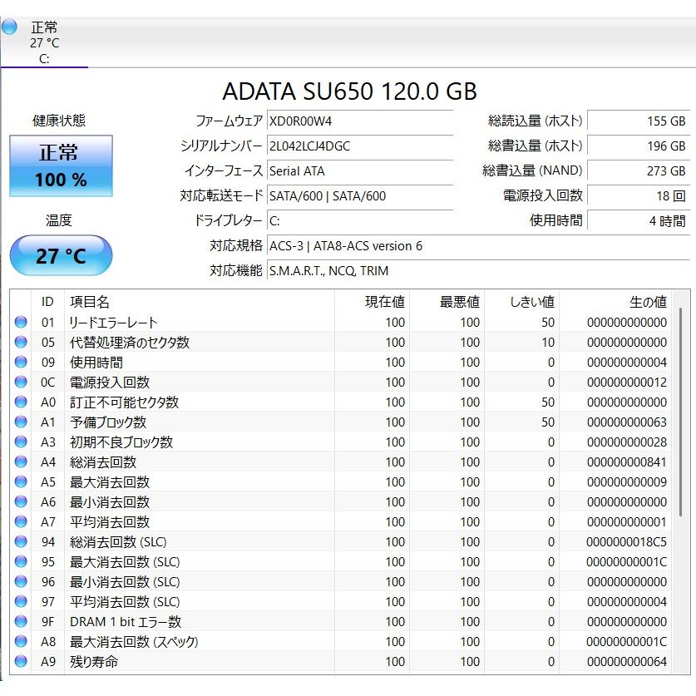Viewport: 696px width, 696px height.
Task: Select the リードエラーレート attribute name
Action: [114, 323]
